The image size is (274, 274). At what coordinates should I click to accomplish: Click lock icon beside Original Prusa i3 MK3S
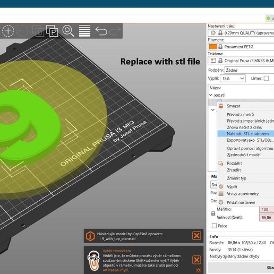tap(220, 61)
